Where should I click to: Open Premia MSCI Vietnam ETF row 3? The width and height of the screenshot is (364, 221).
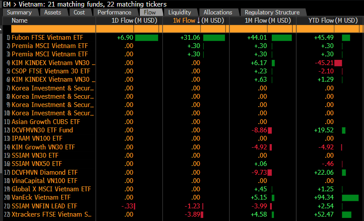pyautogui.click(x=50, y=54)
